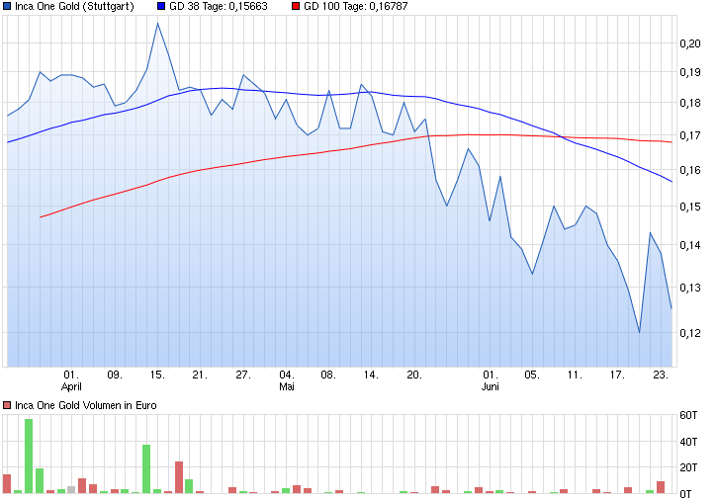718x502 pixels.
Task: Click the 0,14 price axis label
Action: tap(690, 245)
